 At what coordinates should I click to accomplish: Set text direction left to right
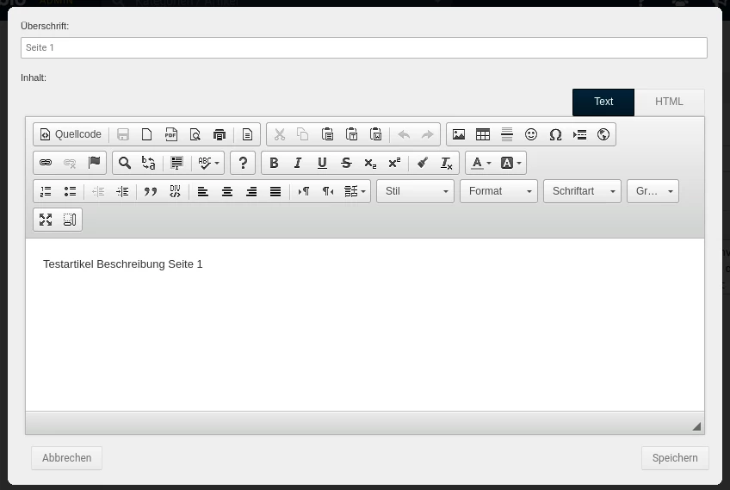tap(304, 191)
